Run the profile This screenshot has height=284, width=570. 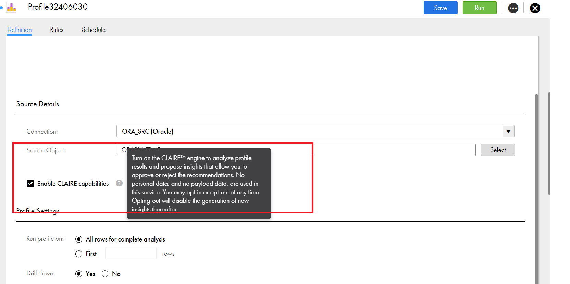[480, 8]
